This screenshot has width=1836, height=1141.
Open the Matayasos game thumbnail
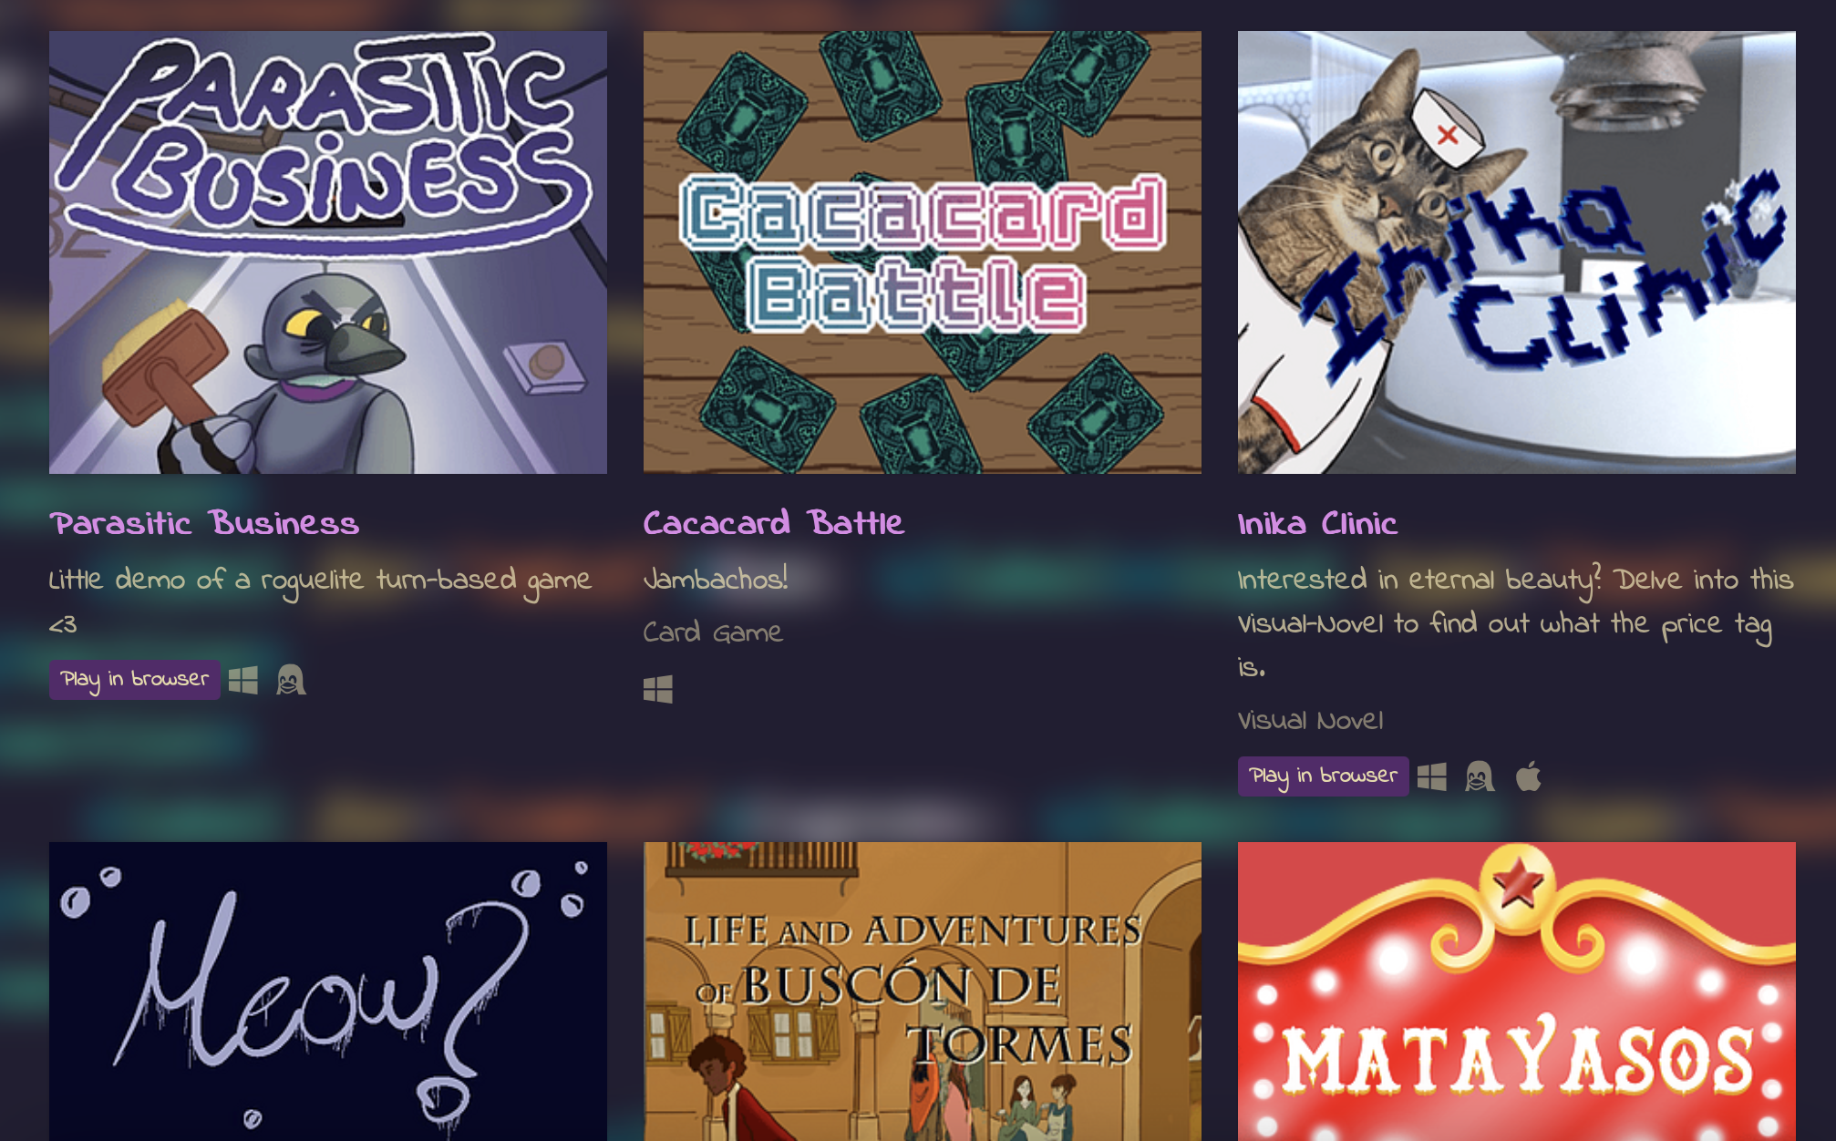(1517, 992)
